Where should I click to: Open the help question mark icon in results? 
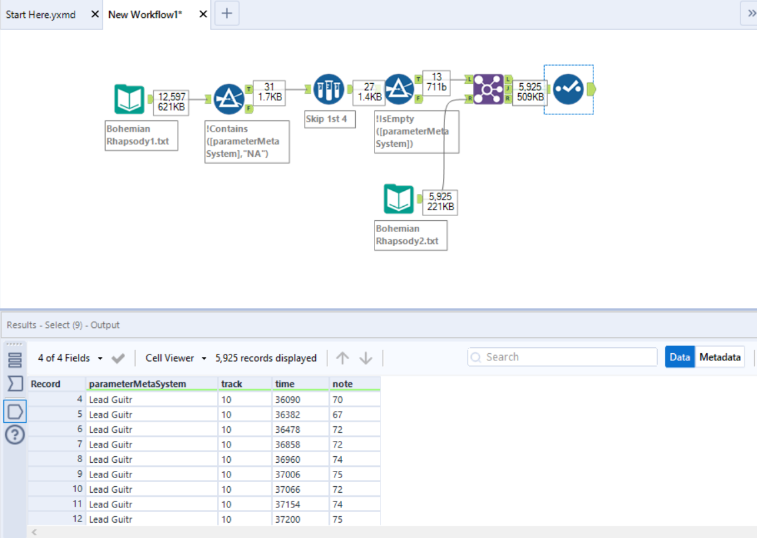15,435
